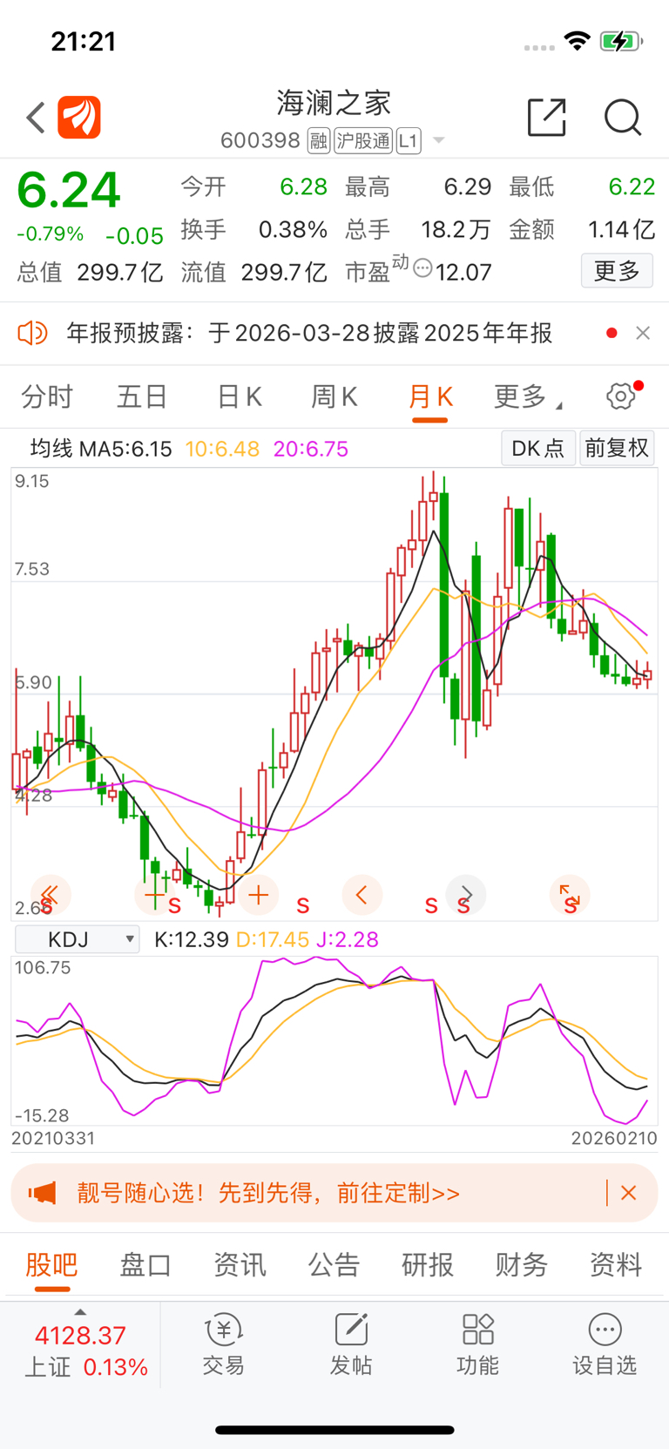Image resolution: width=669 pixels, height=1449 pixels.
Task: Tap the speaker announcement icon
Action: click(x=32, y=333)
